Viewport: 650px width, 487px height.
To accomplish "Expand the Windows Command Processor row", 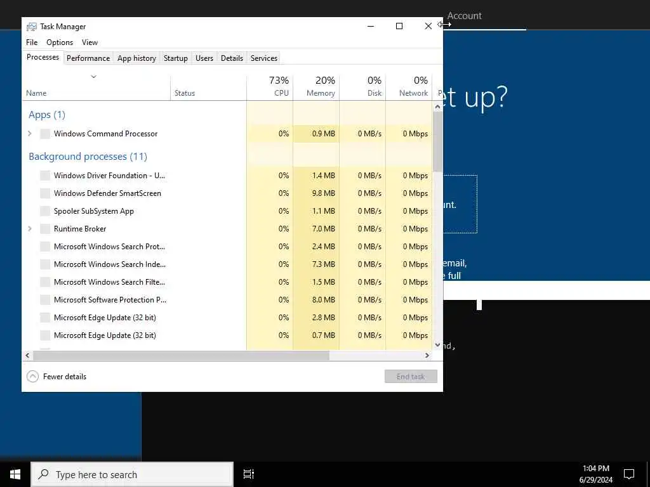I will tap(30, 134).
